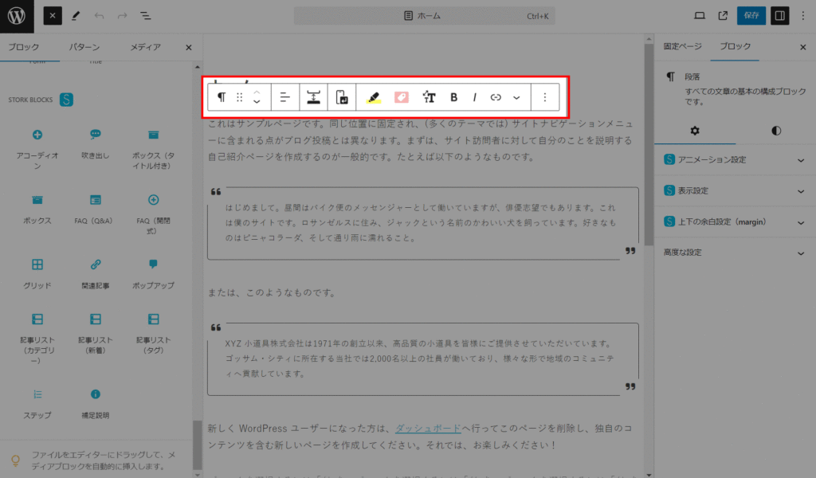The width and height of the screenshot is (816, 478).
Task: Click the WordPress logo button
Action: click(x=17, y=16)
